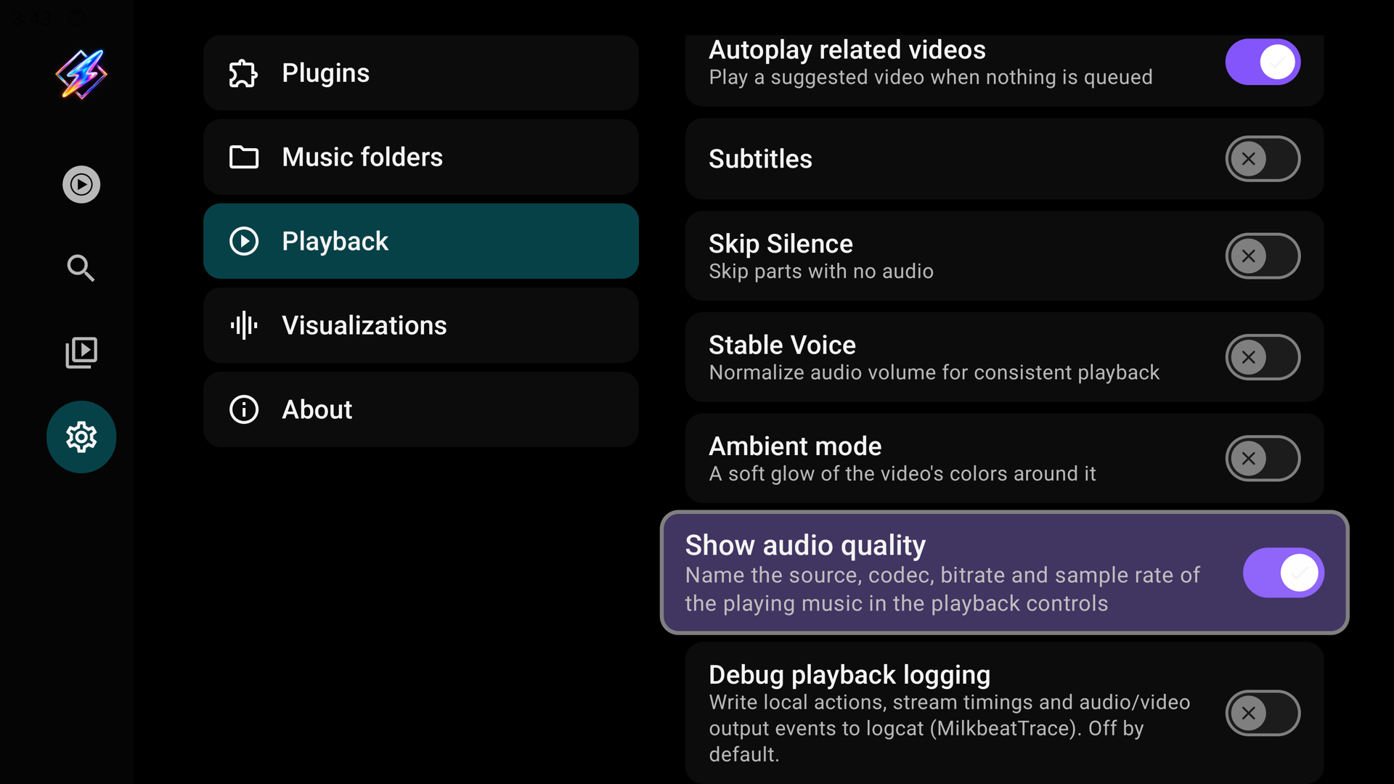This screenshot has height=784, width=1394.
Task: Click the waveform icon beside Visualizations
Action: click(244, 325)
